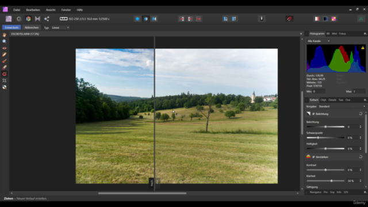Click the Belichtung slider handle

[325, 126]
